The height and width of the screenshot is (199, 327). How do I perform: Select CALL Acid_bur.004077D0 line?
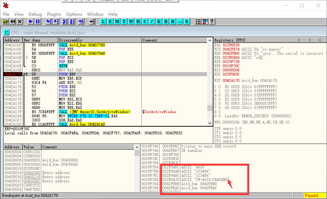(105, 45)
